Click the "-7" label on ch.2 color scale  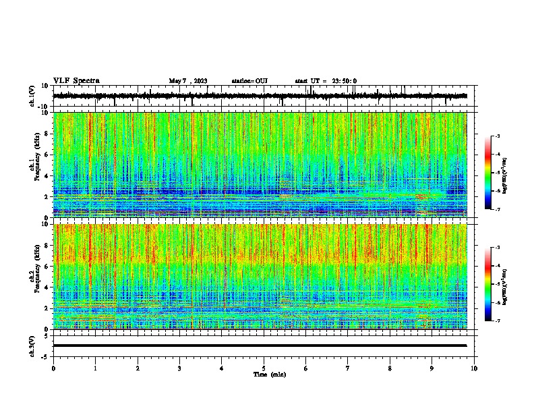[x=498, y=321]
